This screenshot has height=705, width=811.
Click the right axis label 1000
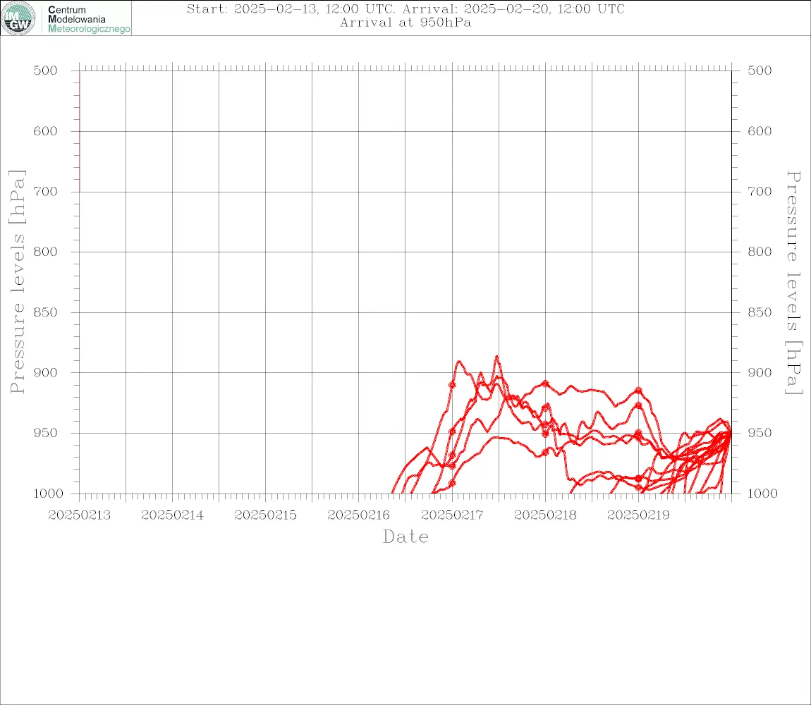(x=763, y=493)
